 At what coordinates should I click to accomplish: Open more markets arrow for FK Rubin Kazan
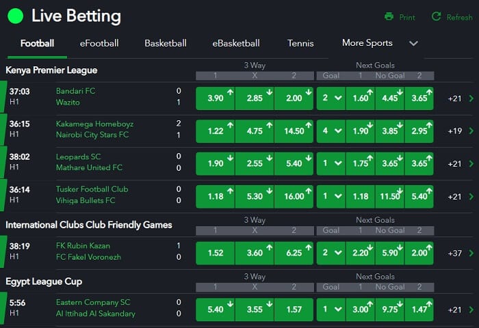(471, 253)
